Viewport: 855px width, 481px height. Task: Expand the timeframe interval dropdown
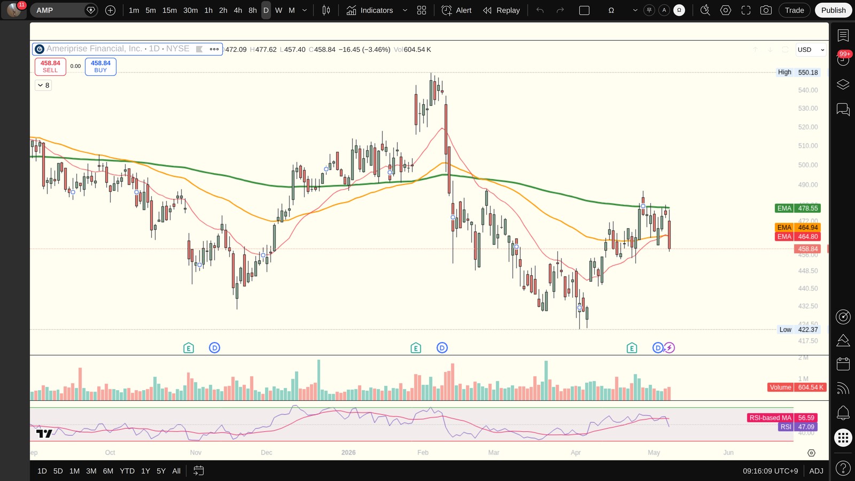click(305, 10)
